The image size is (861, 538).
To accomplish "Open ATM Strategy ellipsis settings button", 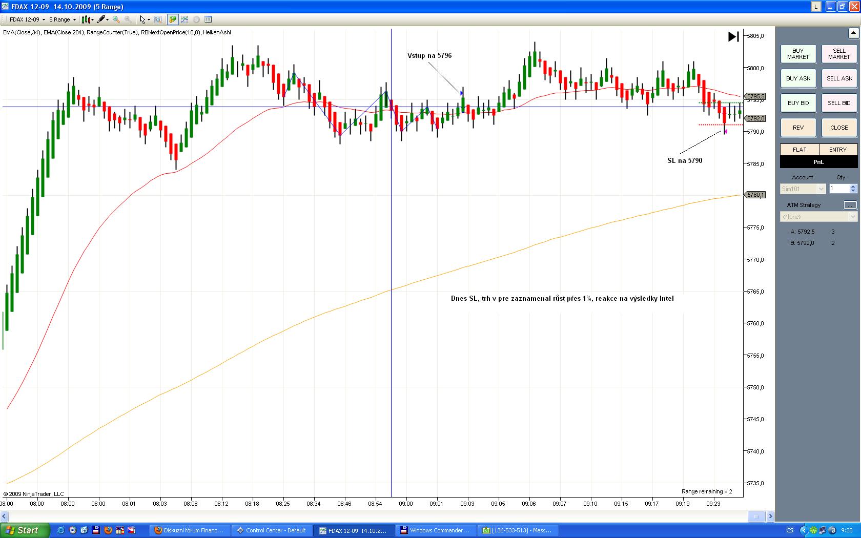I will (850, 205).
